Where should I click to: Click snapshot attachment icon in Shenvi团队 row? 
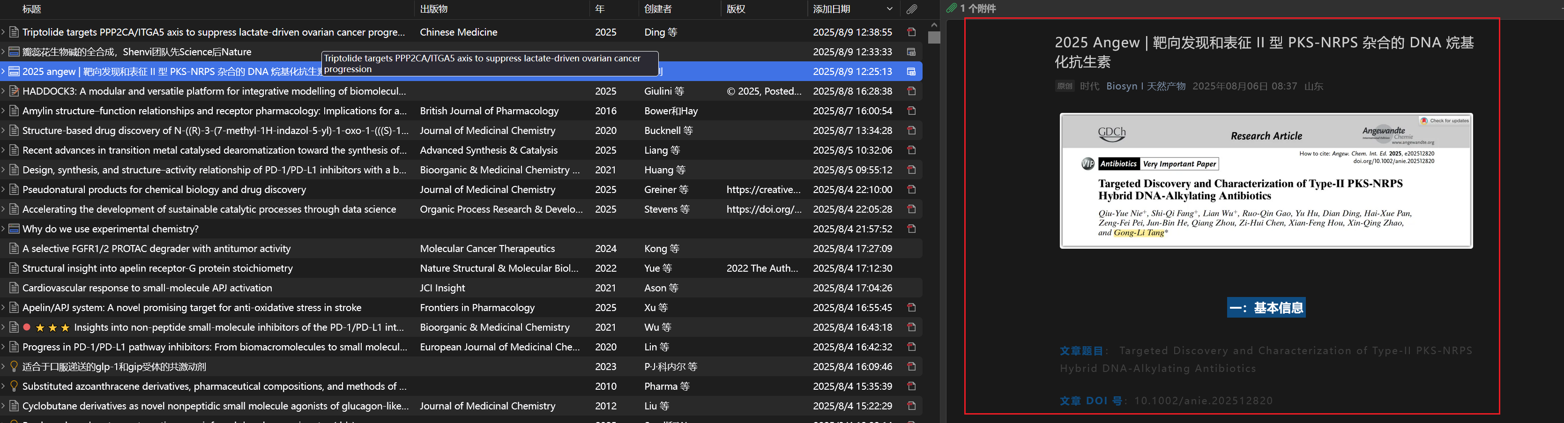click(911, 52)
